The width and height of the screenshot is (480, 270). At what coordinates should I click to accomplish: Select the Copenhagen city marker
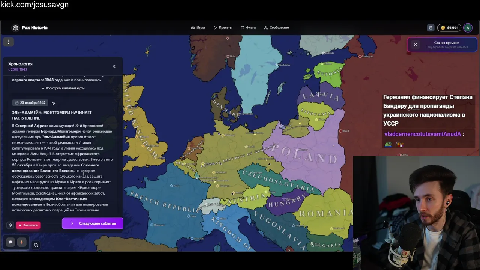[x=238, y=114]
